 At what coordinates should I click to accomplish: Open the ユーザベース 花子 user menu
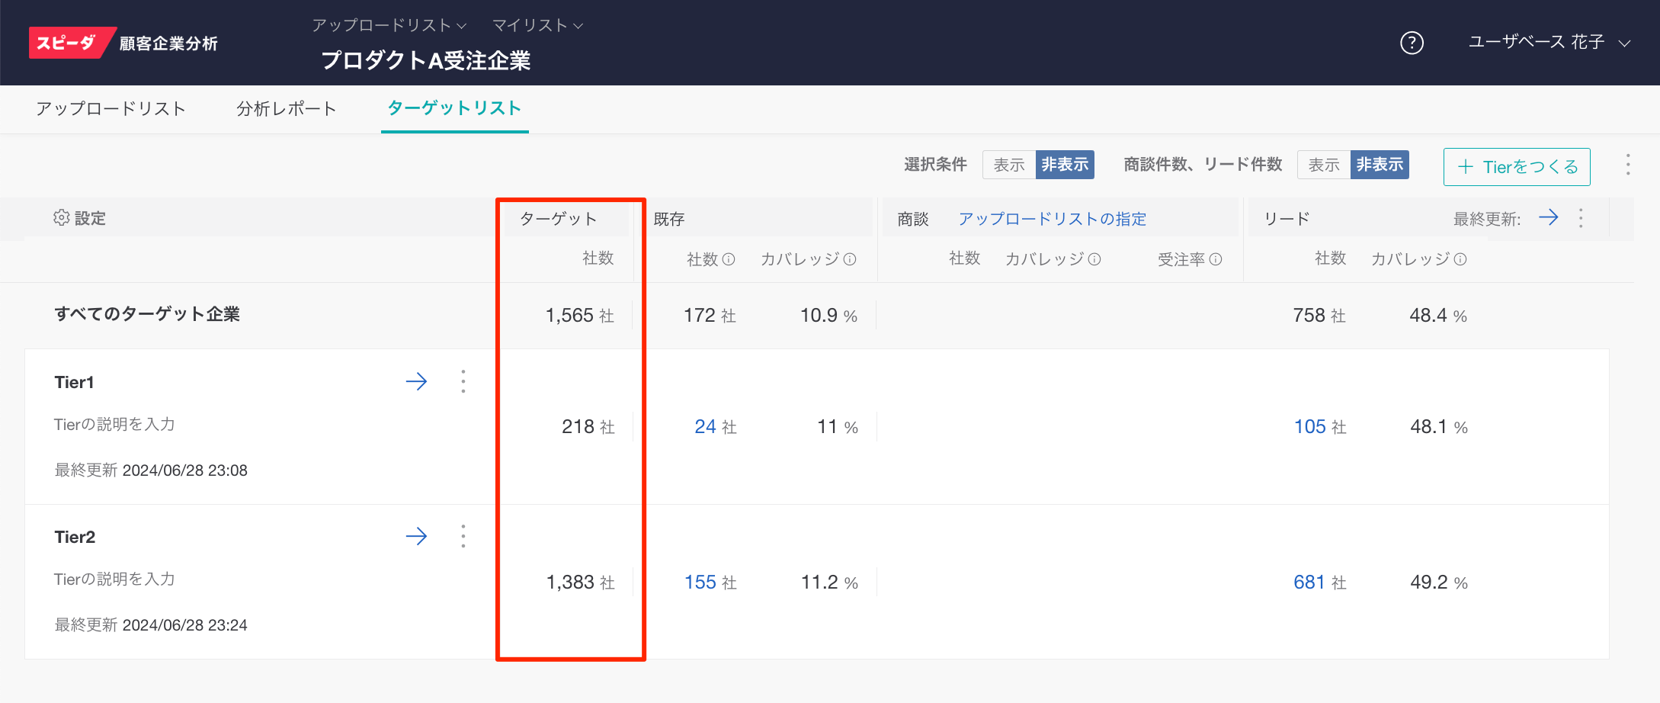[x=1549, y=43]
